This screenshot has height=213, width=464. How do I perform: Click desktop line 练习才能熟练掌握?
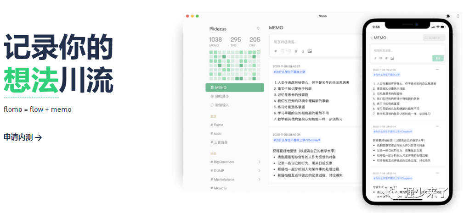[291, 107]
